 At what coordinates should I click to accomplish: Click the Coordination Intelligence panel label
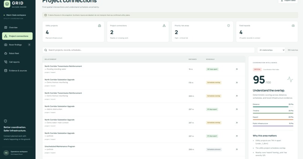[265, 63]
